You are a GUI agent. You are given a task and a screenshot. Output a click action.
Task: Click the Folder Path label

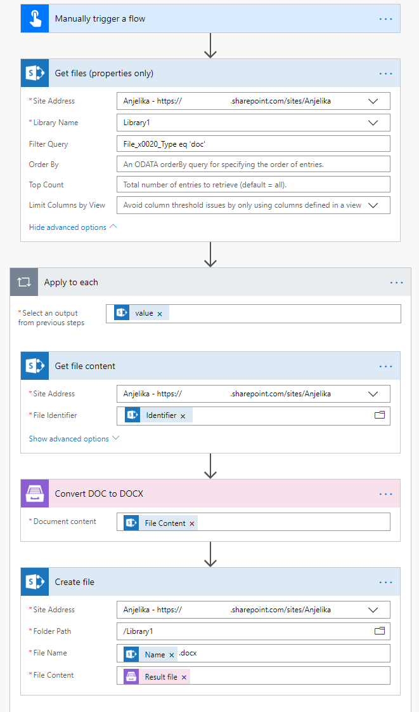(52, 631)
